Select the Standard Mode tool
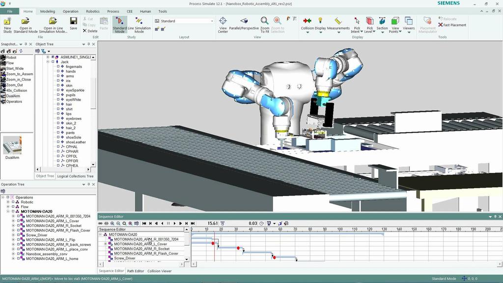Viewport: 503px width, 283px height. [x=119, y=25]
